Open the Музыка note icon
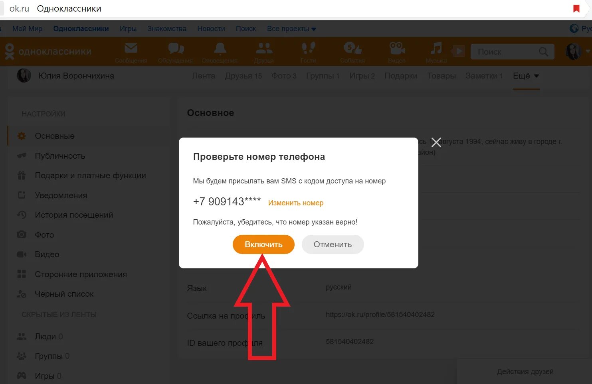This screenshot has width=592, height=384. click(x=436, y=48)
